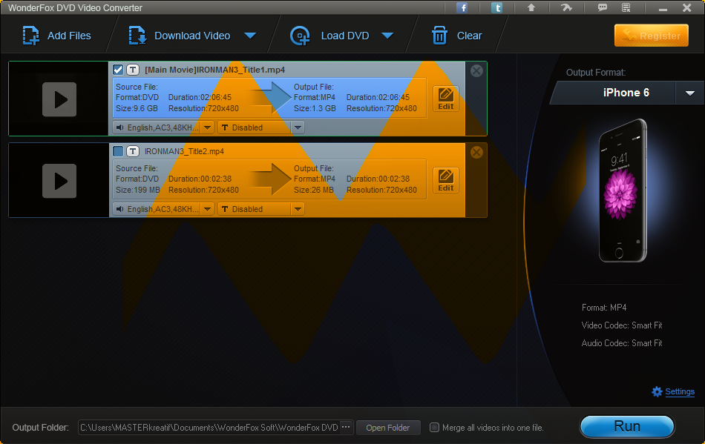Click the Load DVD disc icon
The width and height of the screenshot is (705, 444).
[x=300, y=36]
